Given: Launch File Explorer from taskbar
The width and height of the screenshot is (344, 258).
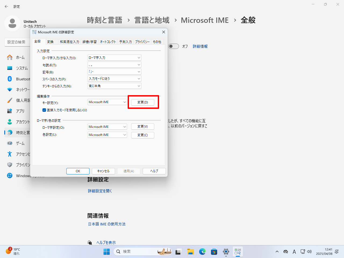Looking at the screenshot, I should pos(191,252).
